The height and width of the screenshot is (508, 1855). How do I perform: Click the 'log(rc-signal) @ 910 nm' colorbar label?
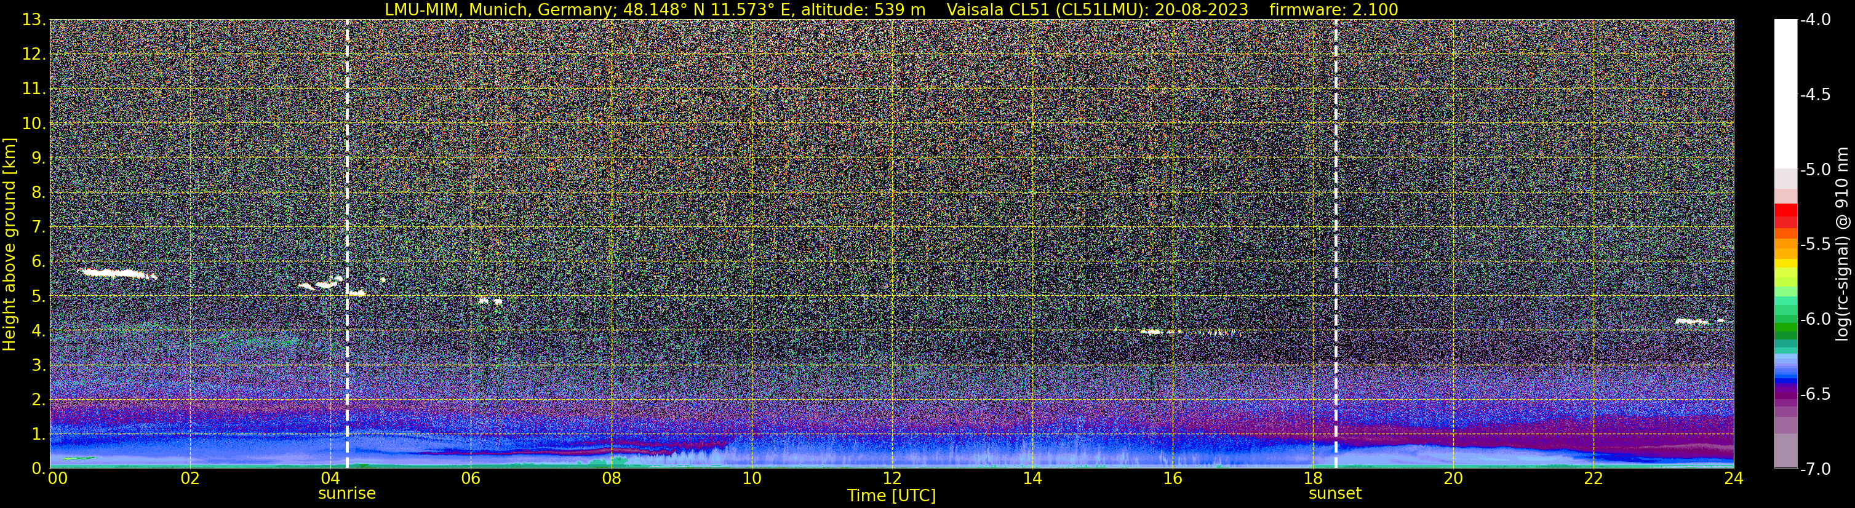tap(1842, 244)
